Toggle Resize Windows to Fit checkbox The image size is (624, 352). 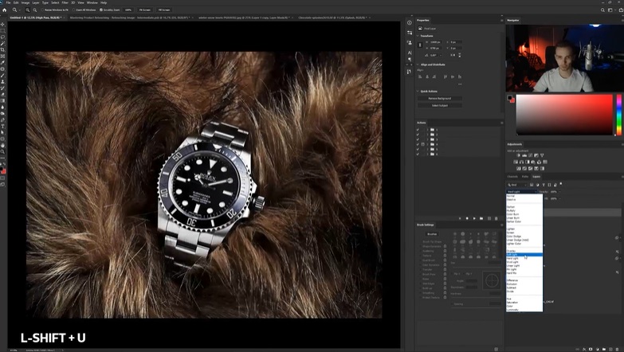point(42,10)
